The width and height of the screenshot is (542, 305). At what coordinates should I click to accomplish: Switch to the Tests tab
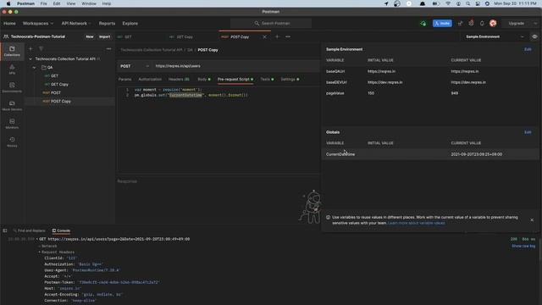click(x=267, y=79)
